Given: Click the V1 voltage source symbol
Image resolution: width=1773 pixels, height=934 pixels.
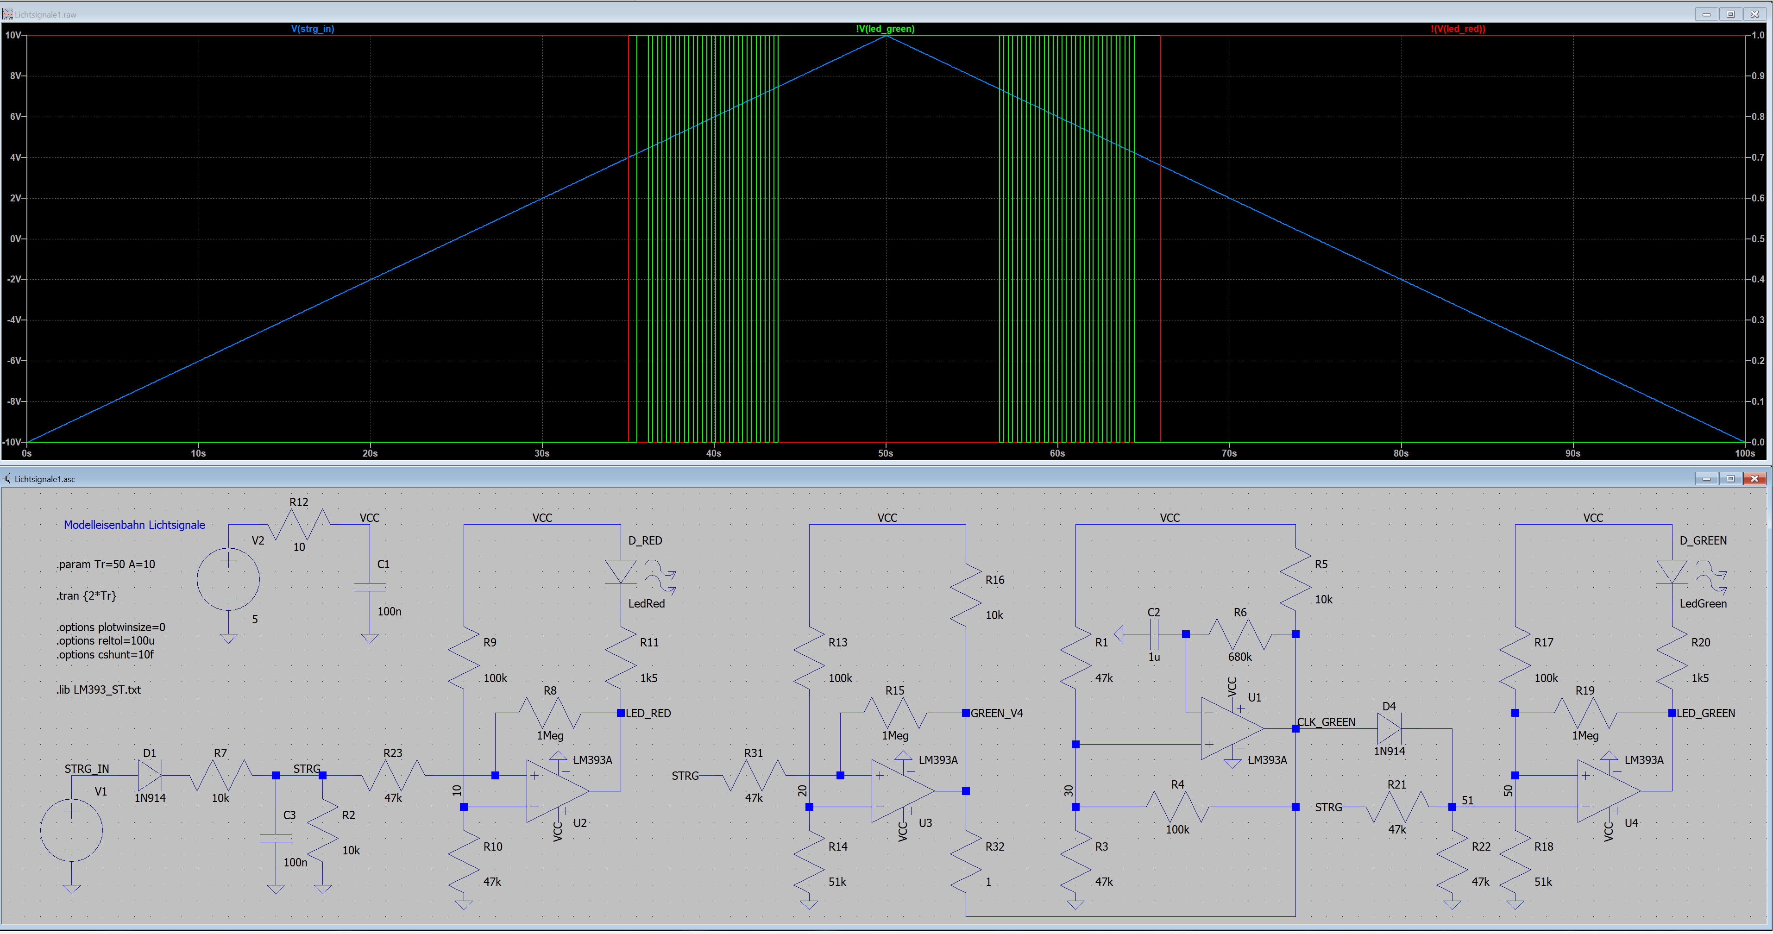Looking at the screenshot, I should click(72, 829).
